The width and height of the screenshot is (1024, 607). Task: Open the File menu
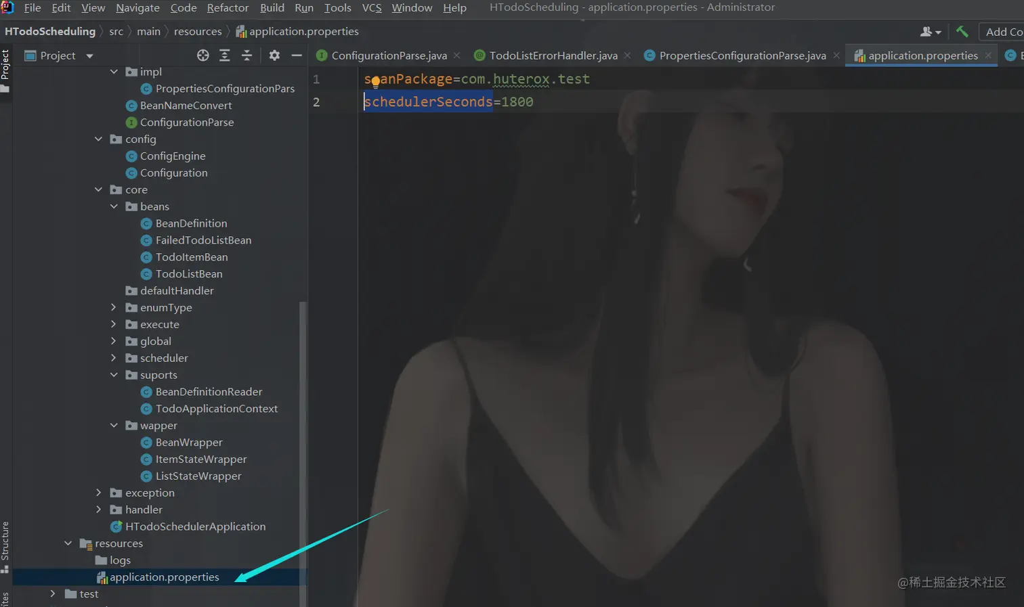coord(33,8)
